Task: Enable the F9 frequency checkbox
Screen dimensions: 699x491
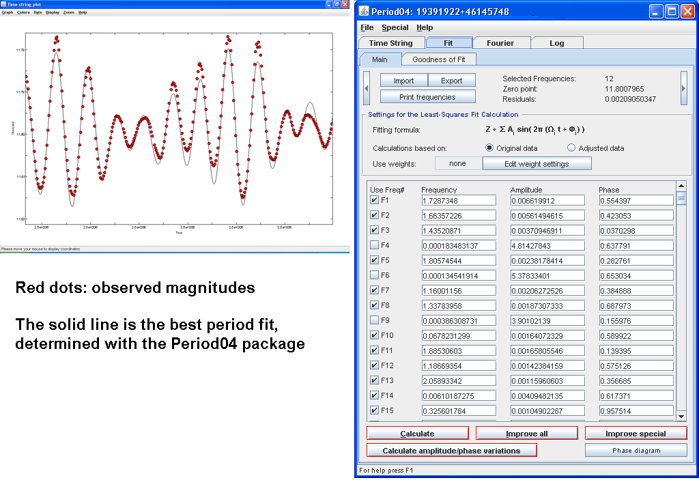Action: [x=375, y=320]
